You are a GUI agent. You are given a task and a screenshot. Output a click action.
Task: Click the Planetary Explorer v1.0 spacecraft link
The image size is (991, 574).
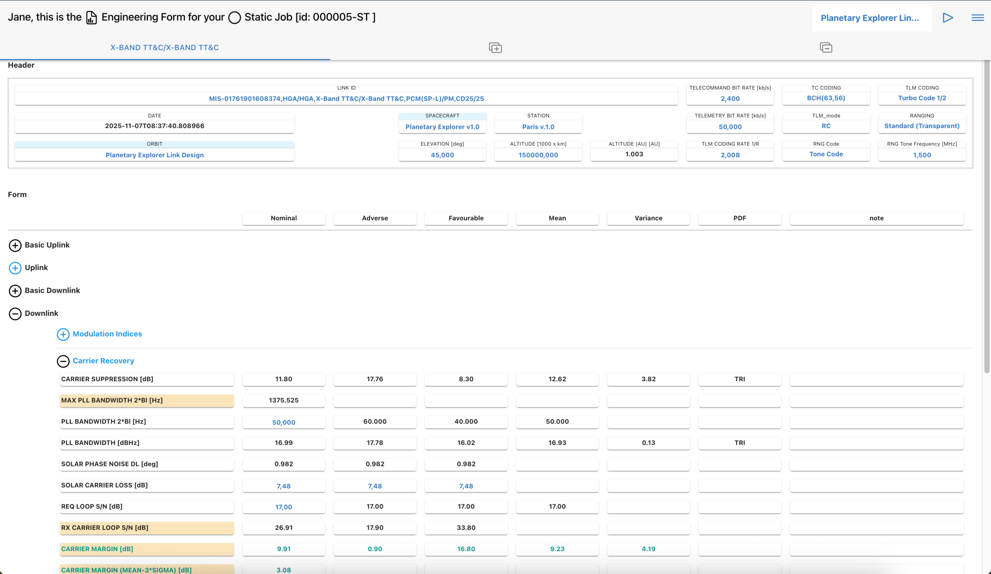click(x=442, y=127)
